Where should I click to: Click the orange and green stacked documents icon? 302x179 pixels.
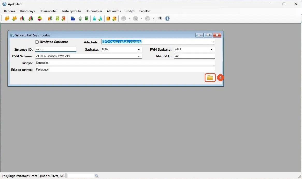click(x=50, y=18)
